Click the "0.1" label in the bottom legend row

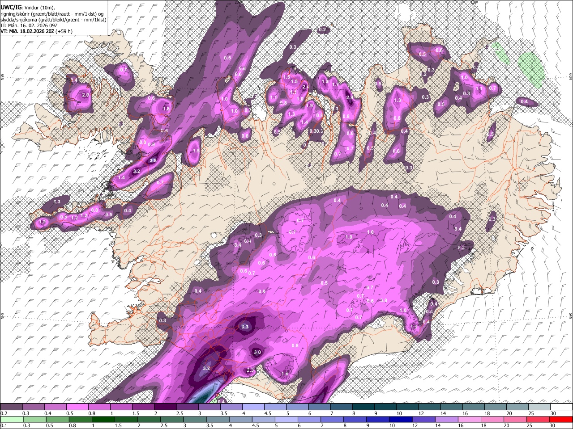4,425
